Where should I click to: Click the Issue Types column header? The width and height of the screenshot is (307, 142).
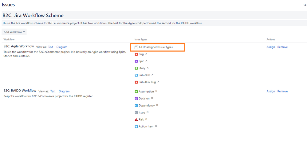[x=141, y=39]
